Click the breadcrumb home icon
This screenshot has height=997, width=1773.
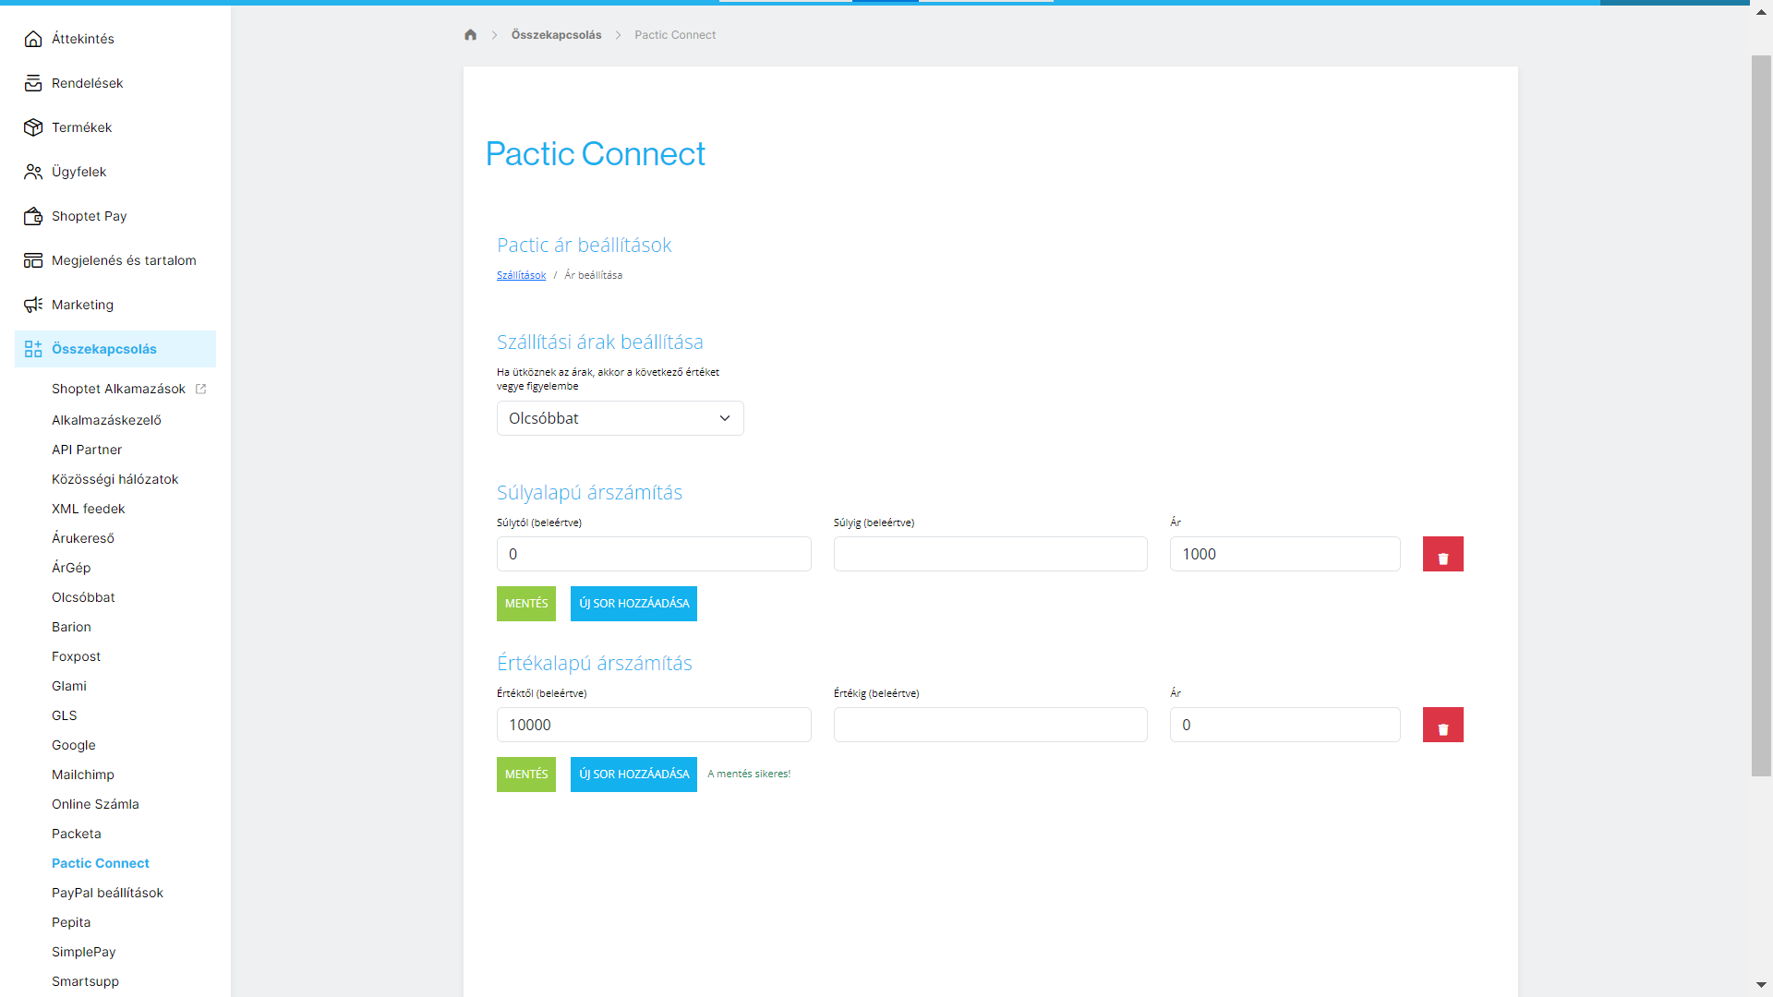click(x=470, y=35)
